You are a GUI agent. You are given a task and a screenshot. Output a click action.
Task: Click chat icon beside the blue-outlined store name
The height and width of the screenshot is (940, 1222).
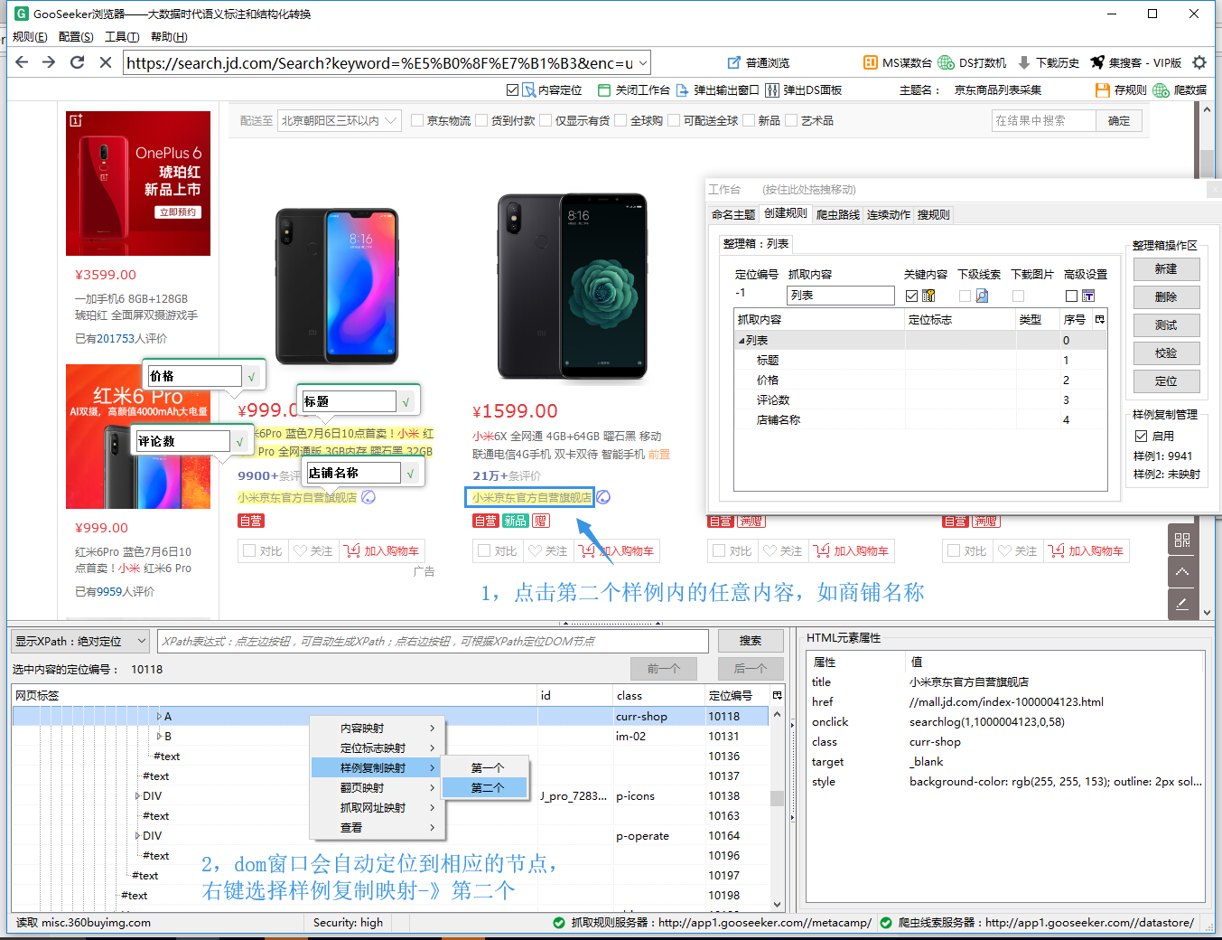603,497
